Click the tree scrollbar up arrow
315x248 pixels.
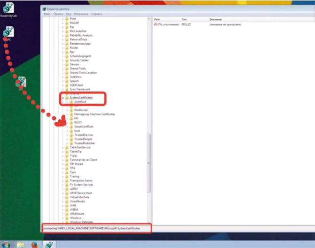pos(149,19)
